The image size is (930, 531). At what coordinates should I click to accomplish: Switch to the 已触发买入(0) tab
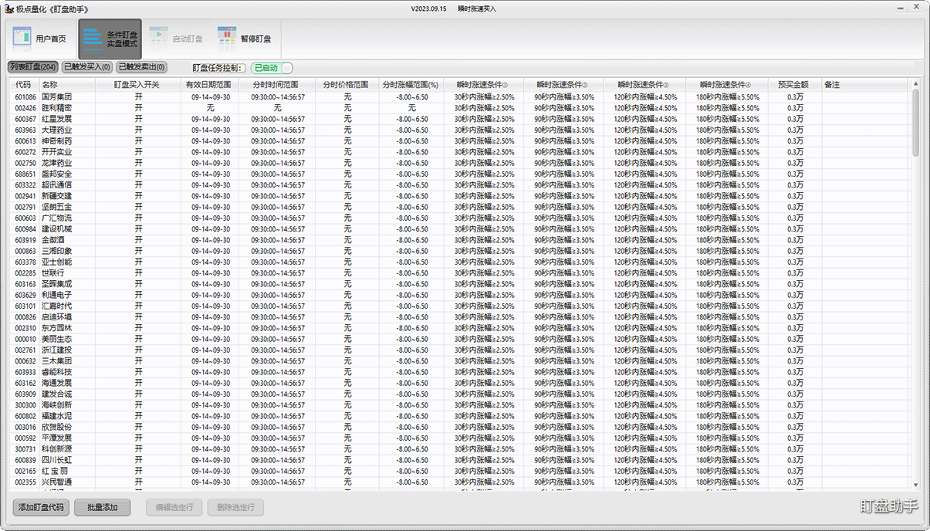pos(87,67)
